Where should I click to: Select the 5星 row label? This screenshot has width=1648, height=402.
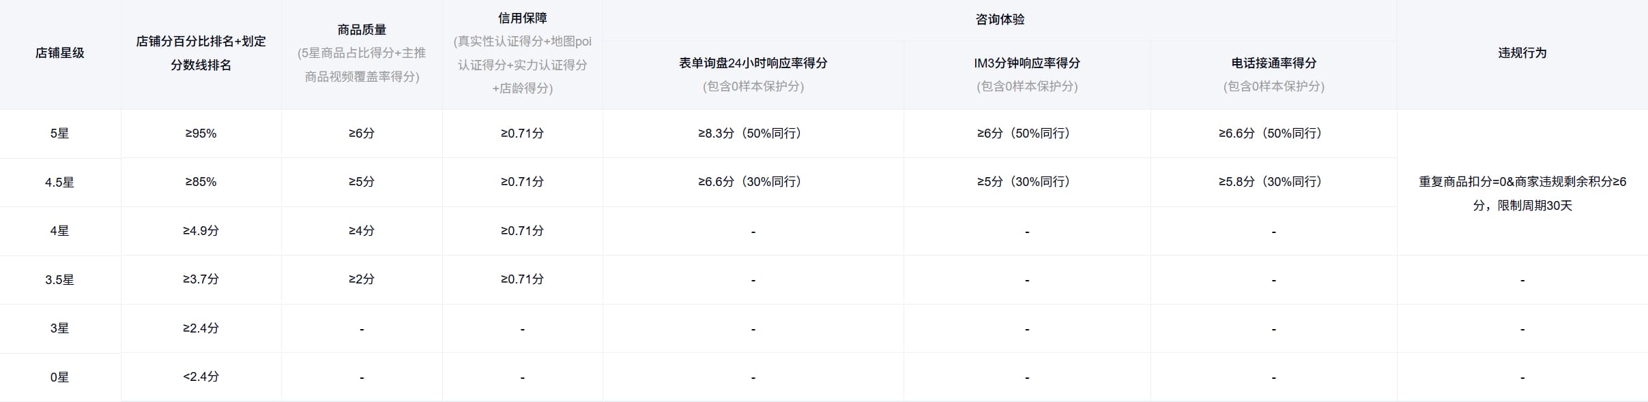coord(60,134)
